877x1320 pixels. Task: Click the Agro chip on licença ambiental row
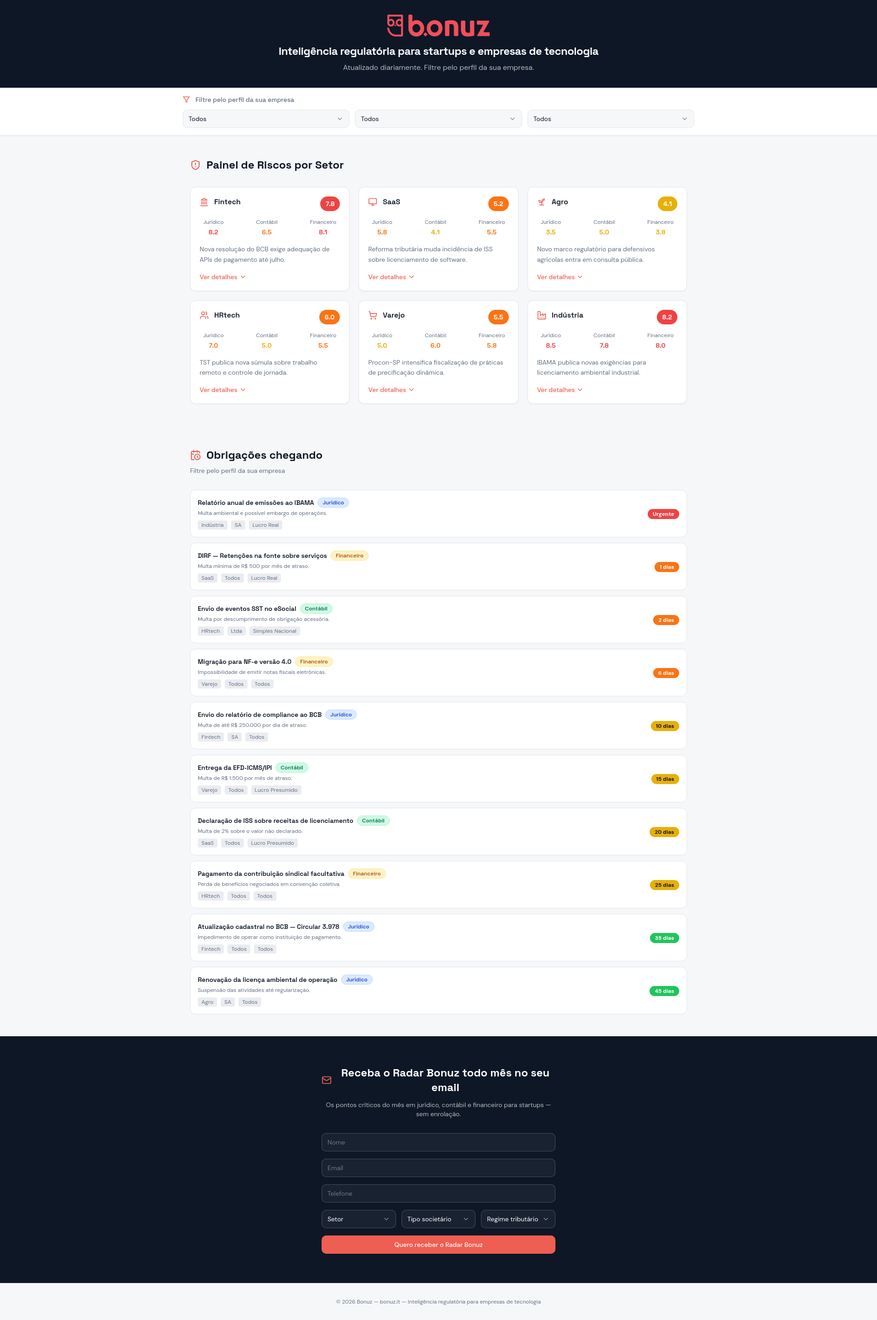[x=207, y=1002]
